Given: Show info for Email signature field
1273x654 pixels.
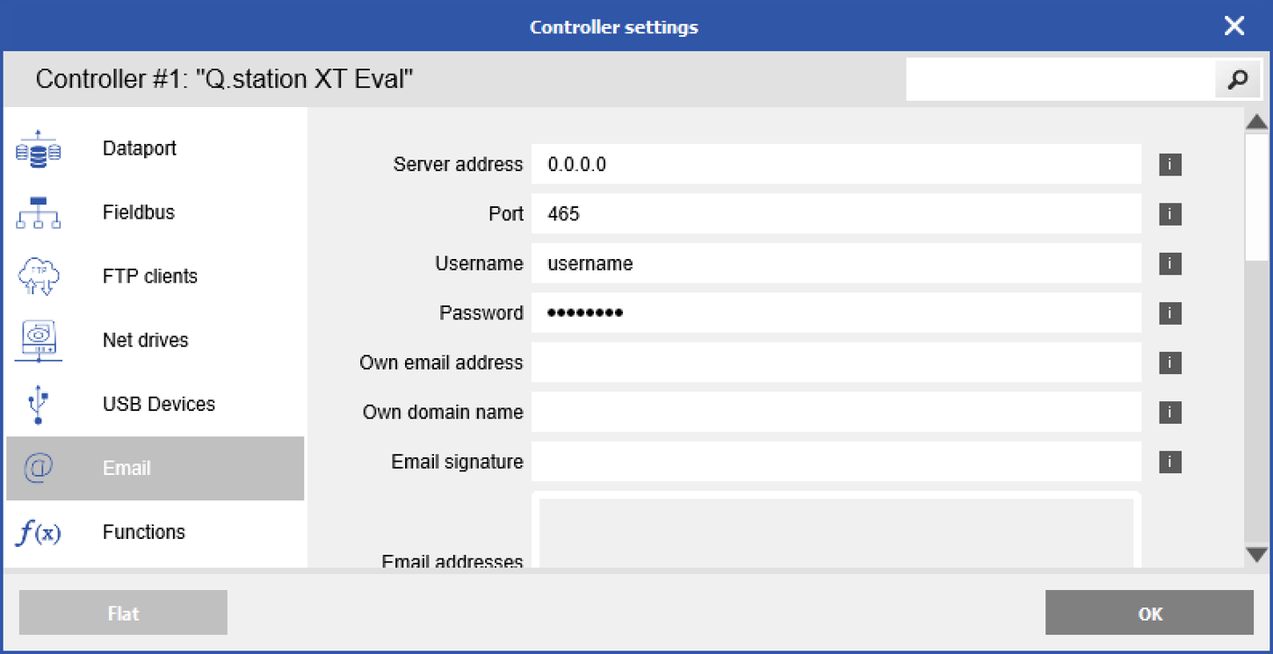Looking at the screenshot, I should (x=1169, y=462).
